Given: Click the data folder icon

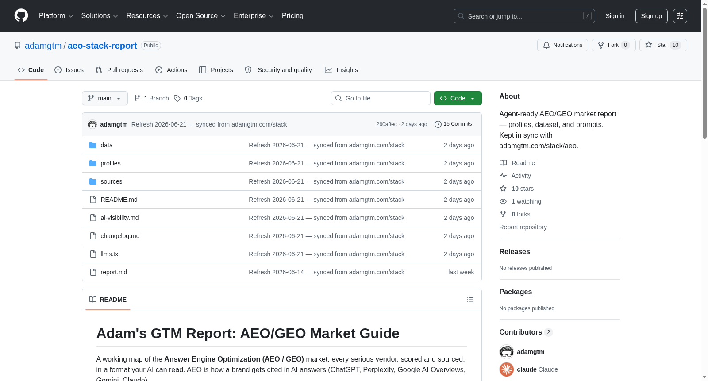Looking at the screenshot, I should (93, 145).
